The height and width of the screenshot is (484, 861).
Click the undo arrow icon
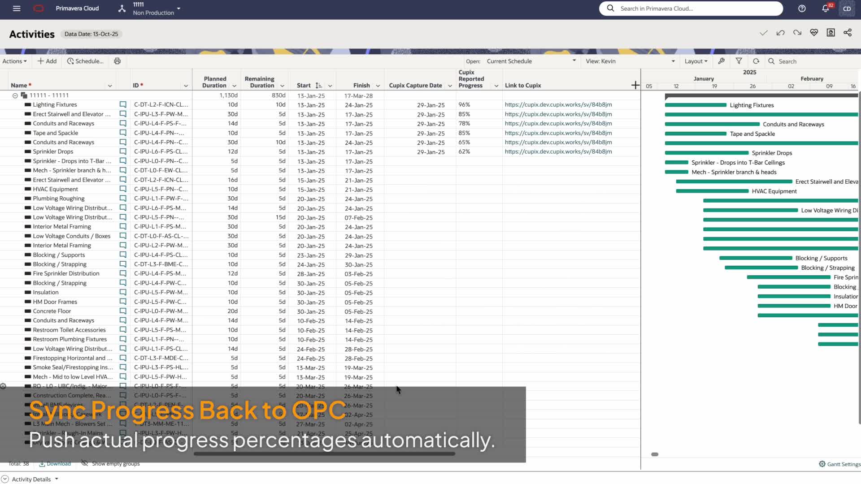780,33
